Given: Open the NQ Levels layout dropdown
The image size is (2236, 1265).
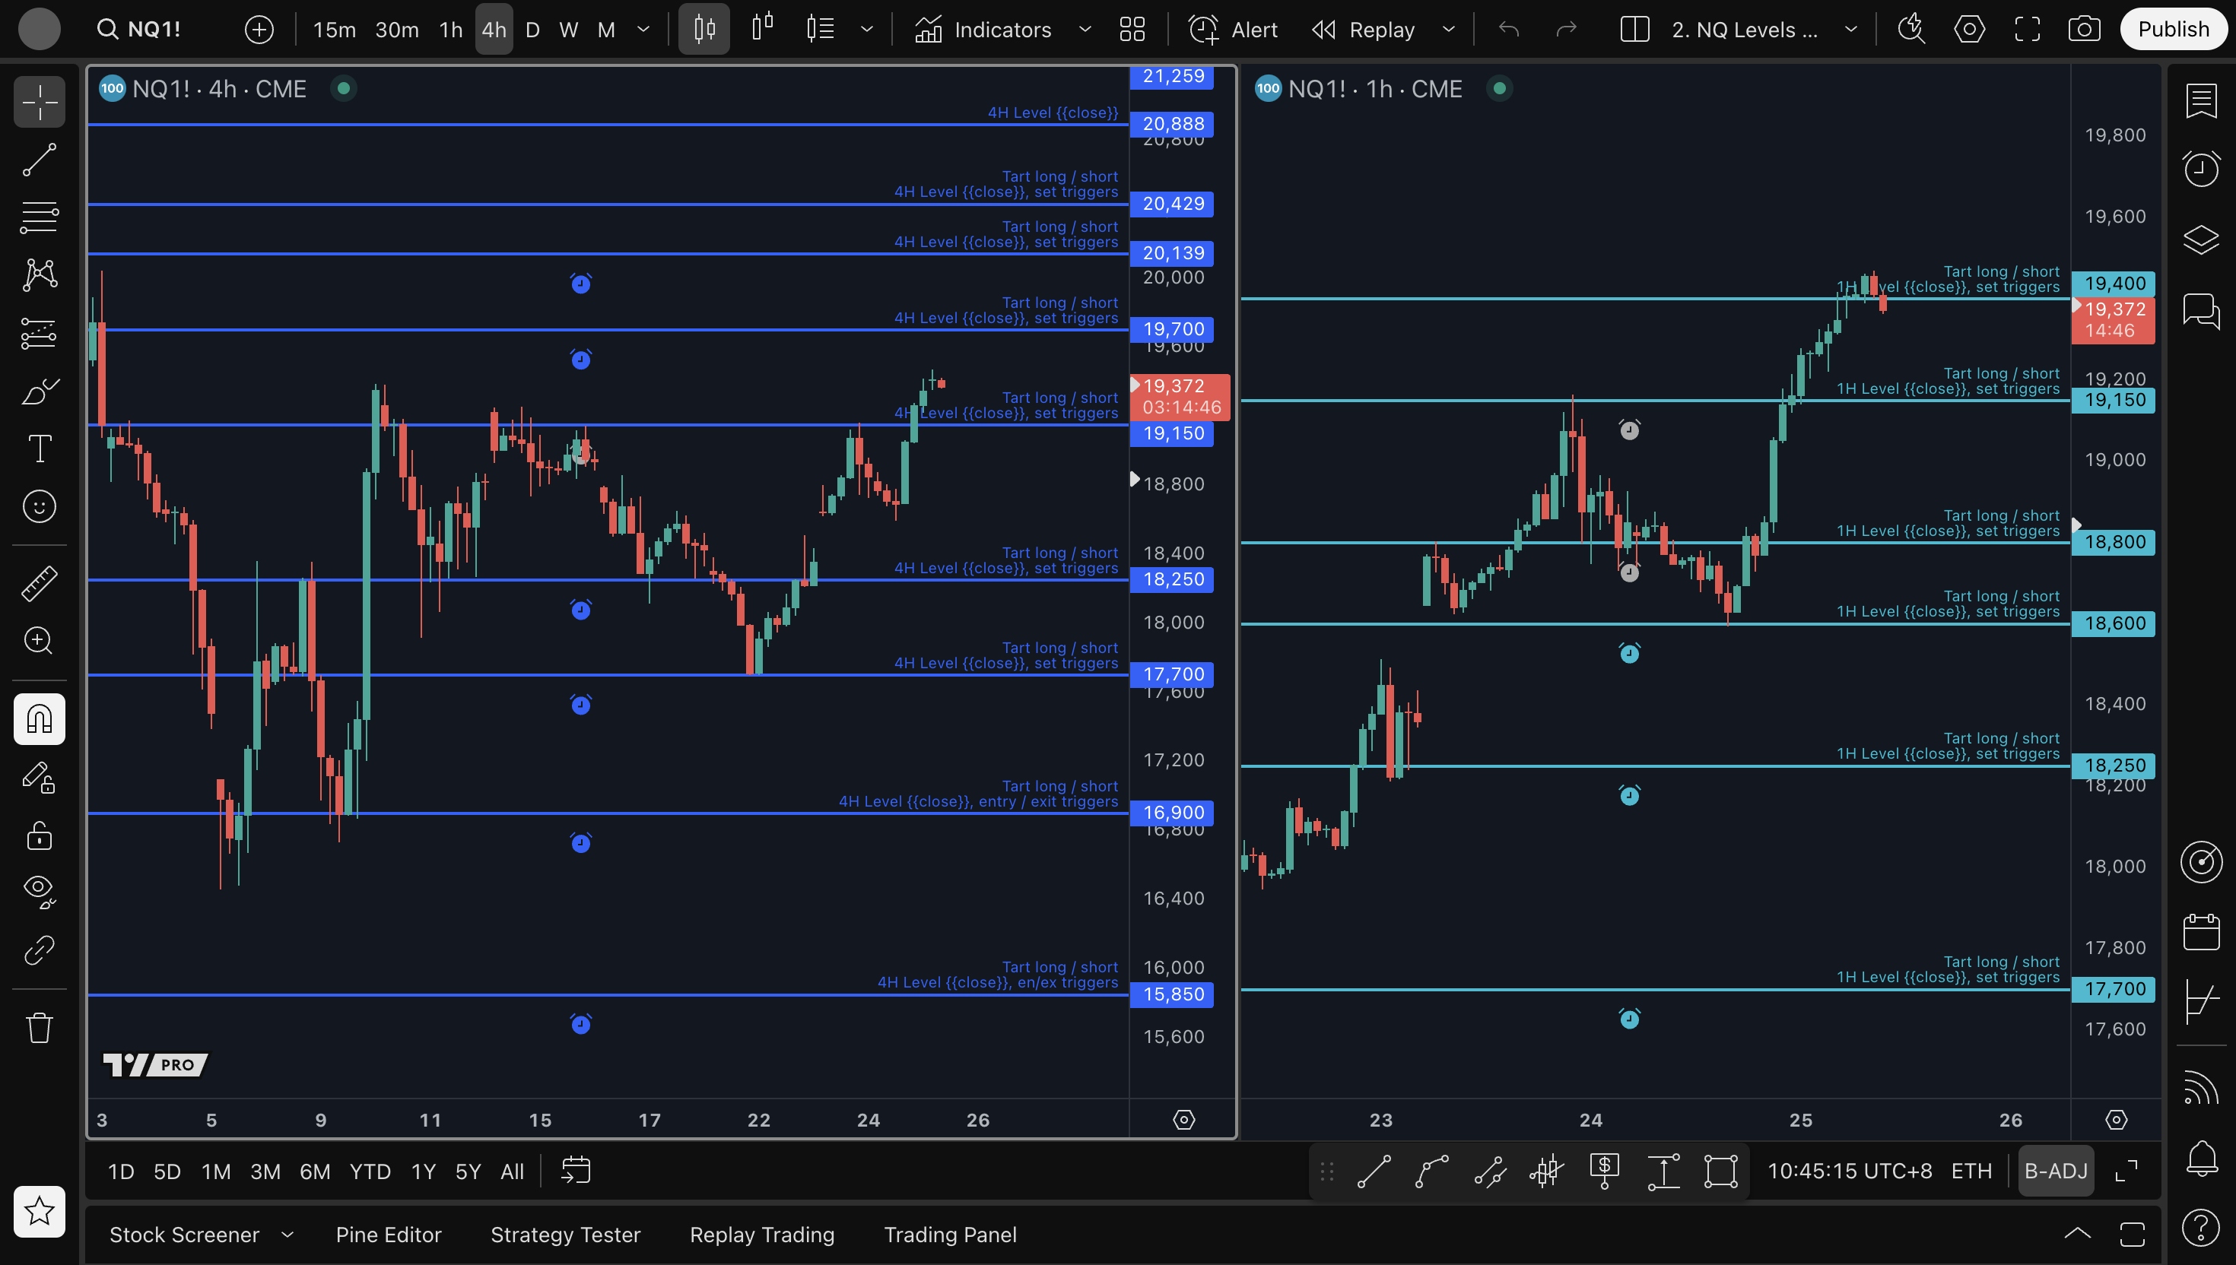Looking at the screenshot, I should pyautogui.click(x=1850, y=30).
